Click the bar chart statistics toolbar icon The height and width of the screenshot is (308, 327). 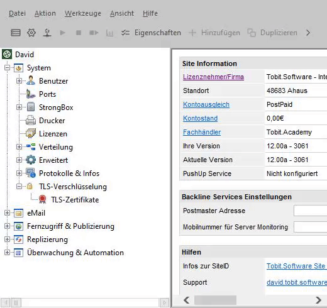[109, 33]
